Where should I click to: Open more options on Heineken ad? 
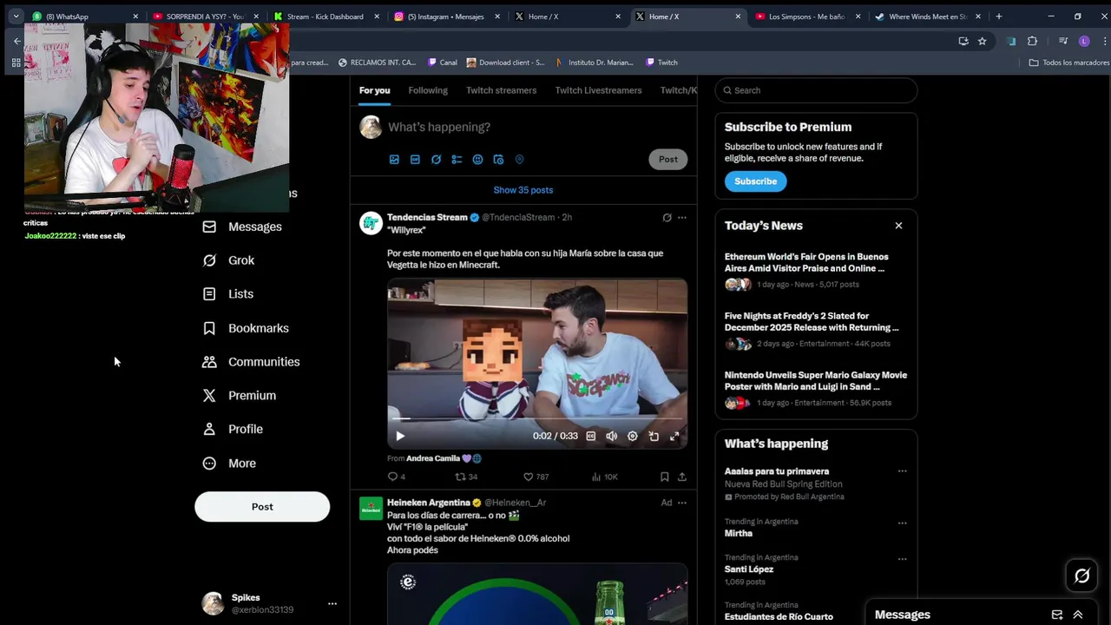pos(682,503)
